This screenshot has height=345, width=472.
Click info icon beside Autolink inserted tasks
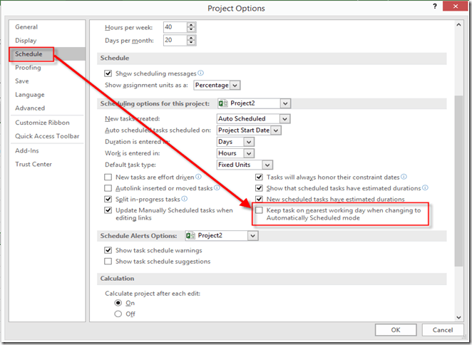click(x=216, y=187)
